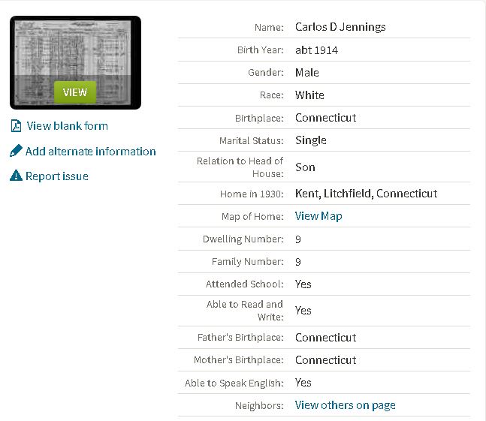Image resolution: width=486 pixels, height=421 pixels.
Task: Follow the View others on page link
Action: tap(345, 405)
